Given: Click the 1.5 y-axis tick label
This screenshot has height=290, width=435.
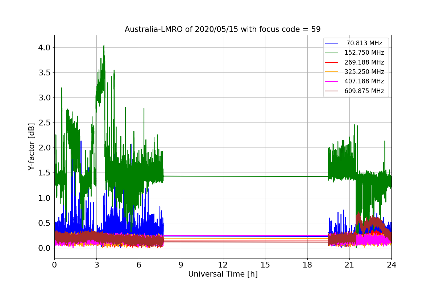Looking at the screenshot, I should pyautogui.click(x=45, y=173).
